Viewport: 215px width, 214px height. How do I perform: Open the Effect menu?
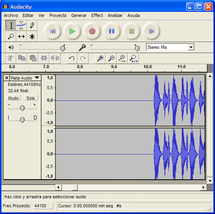[97, 15]
